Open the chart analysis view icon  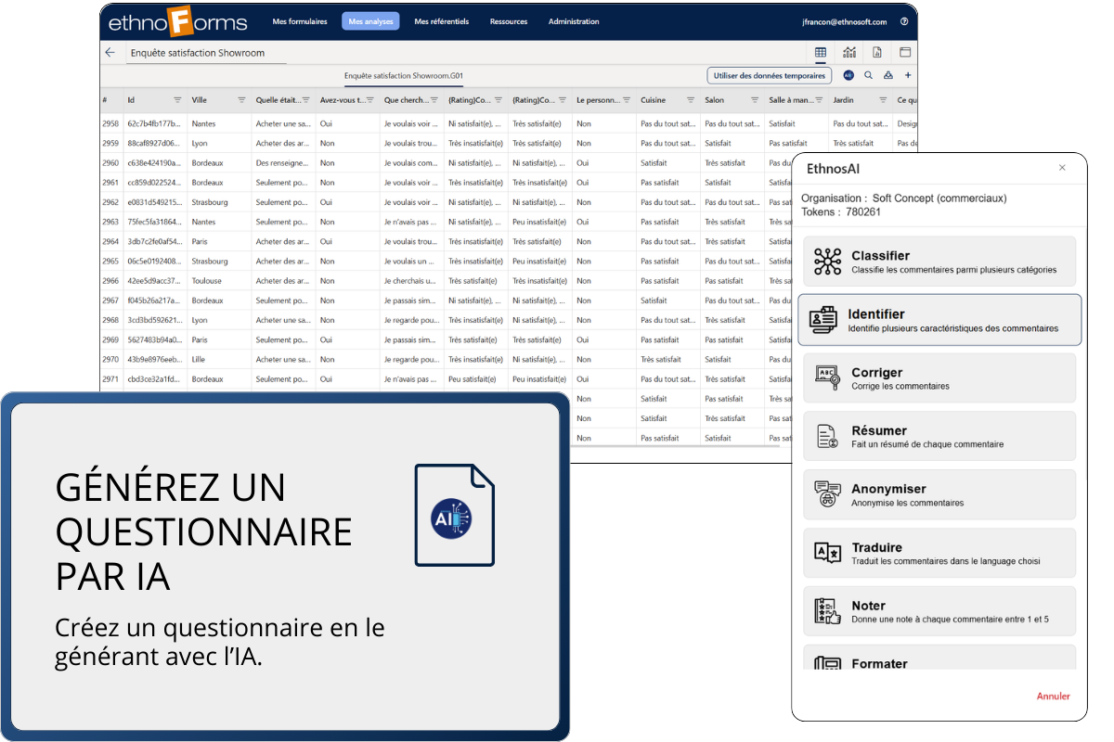click(849, 52)
